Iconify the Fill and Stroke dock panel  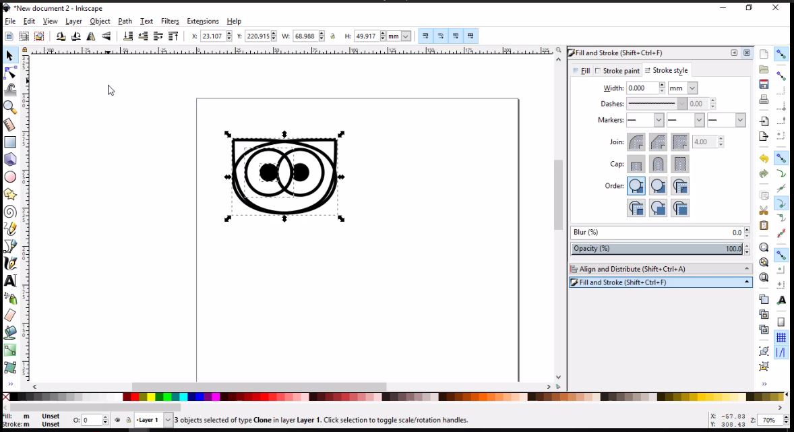(x=734, y=53)
